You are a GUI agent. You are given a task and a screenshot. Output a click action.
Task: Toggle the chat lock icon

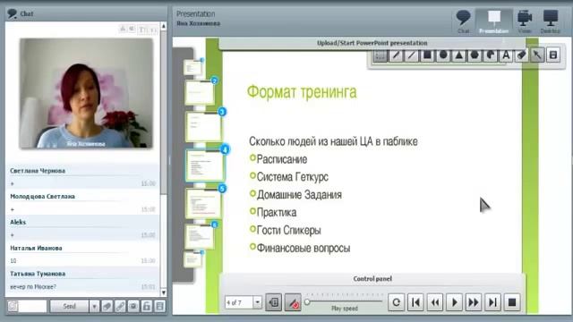click(147, 306)
